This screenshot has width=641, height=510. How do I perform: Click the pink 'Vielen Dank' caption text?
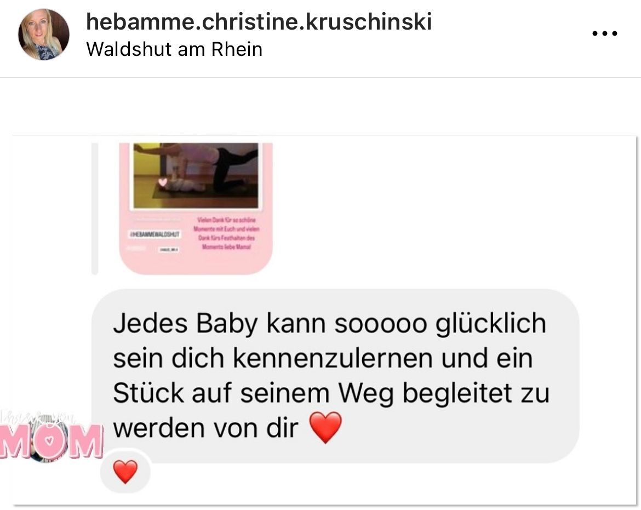tap(226, 233)
